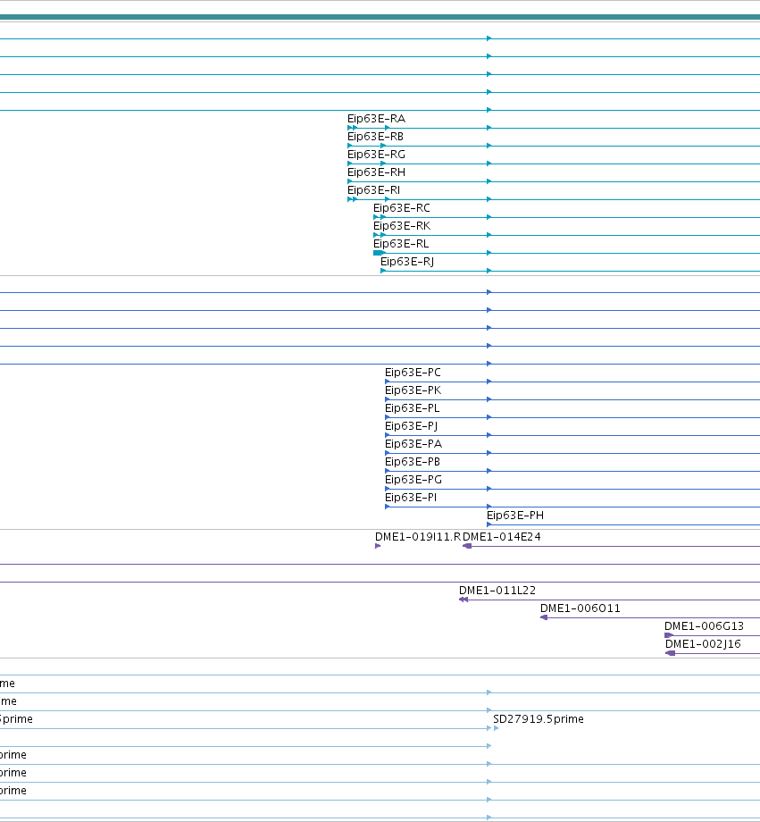Select the Eip63E-RB transcript label
Image resolution: width=760 pixels, height=822 pixels.
375,137
